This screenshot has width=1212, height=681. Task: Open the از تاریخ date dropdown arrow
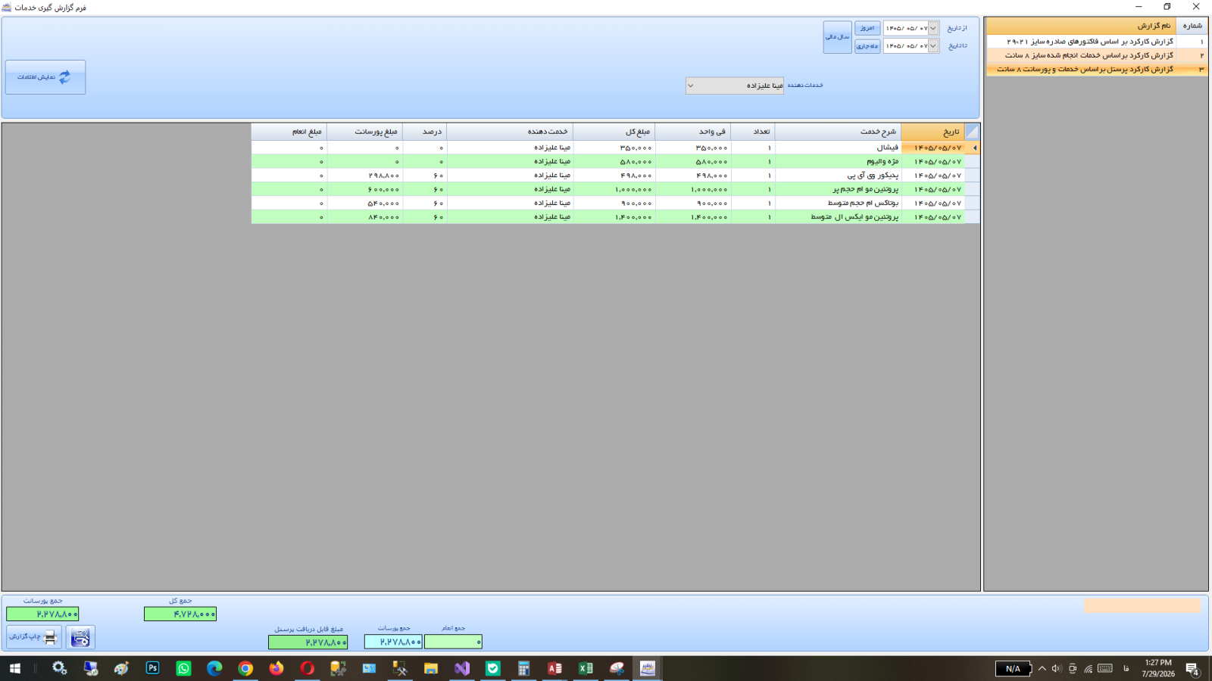(x=933, y=28)
